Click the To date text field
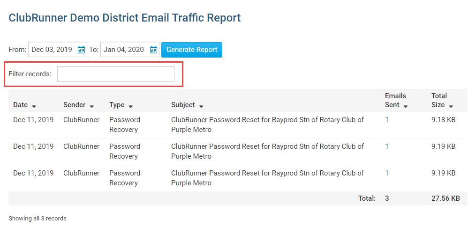The width and height of the screenshot is (468, 241). (x=124, y=50)
